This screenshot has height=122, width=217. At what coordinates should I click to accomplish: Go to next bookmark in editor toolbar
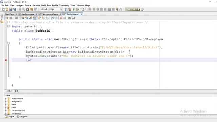point(43,18)
